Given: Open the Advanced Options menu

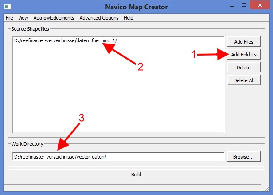Looking at the screenshot, I should [99, 18].
